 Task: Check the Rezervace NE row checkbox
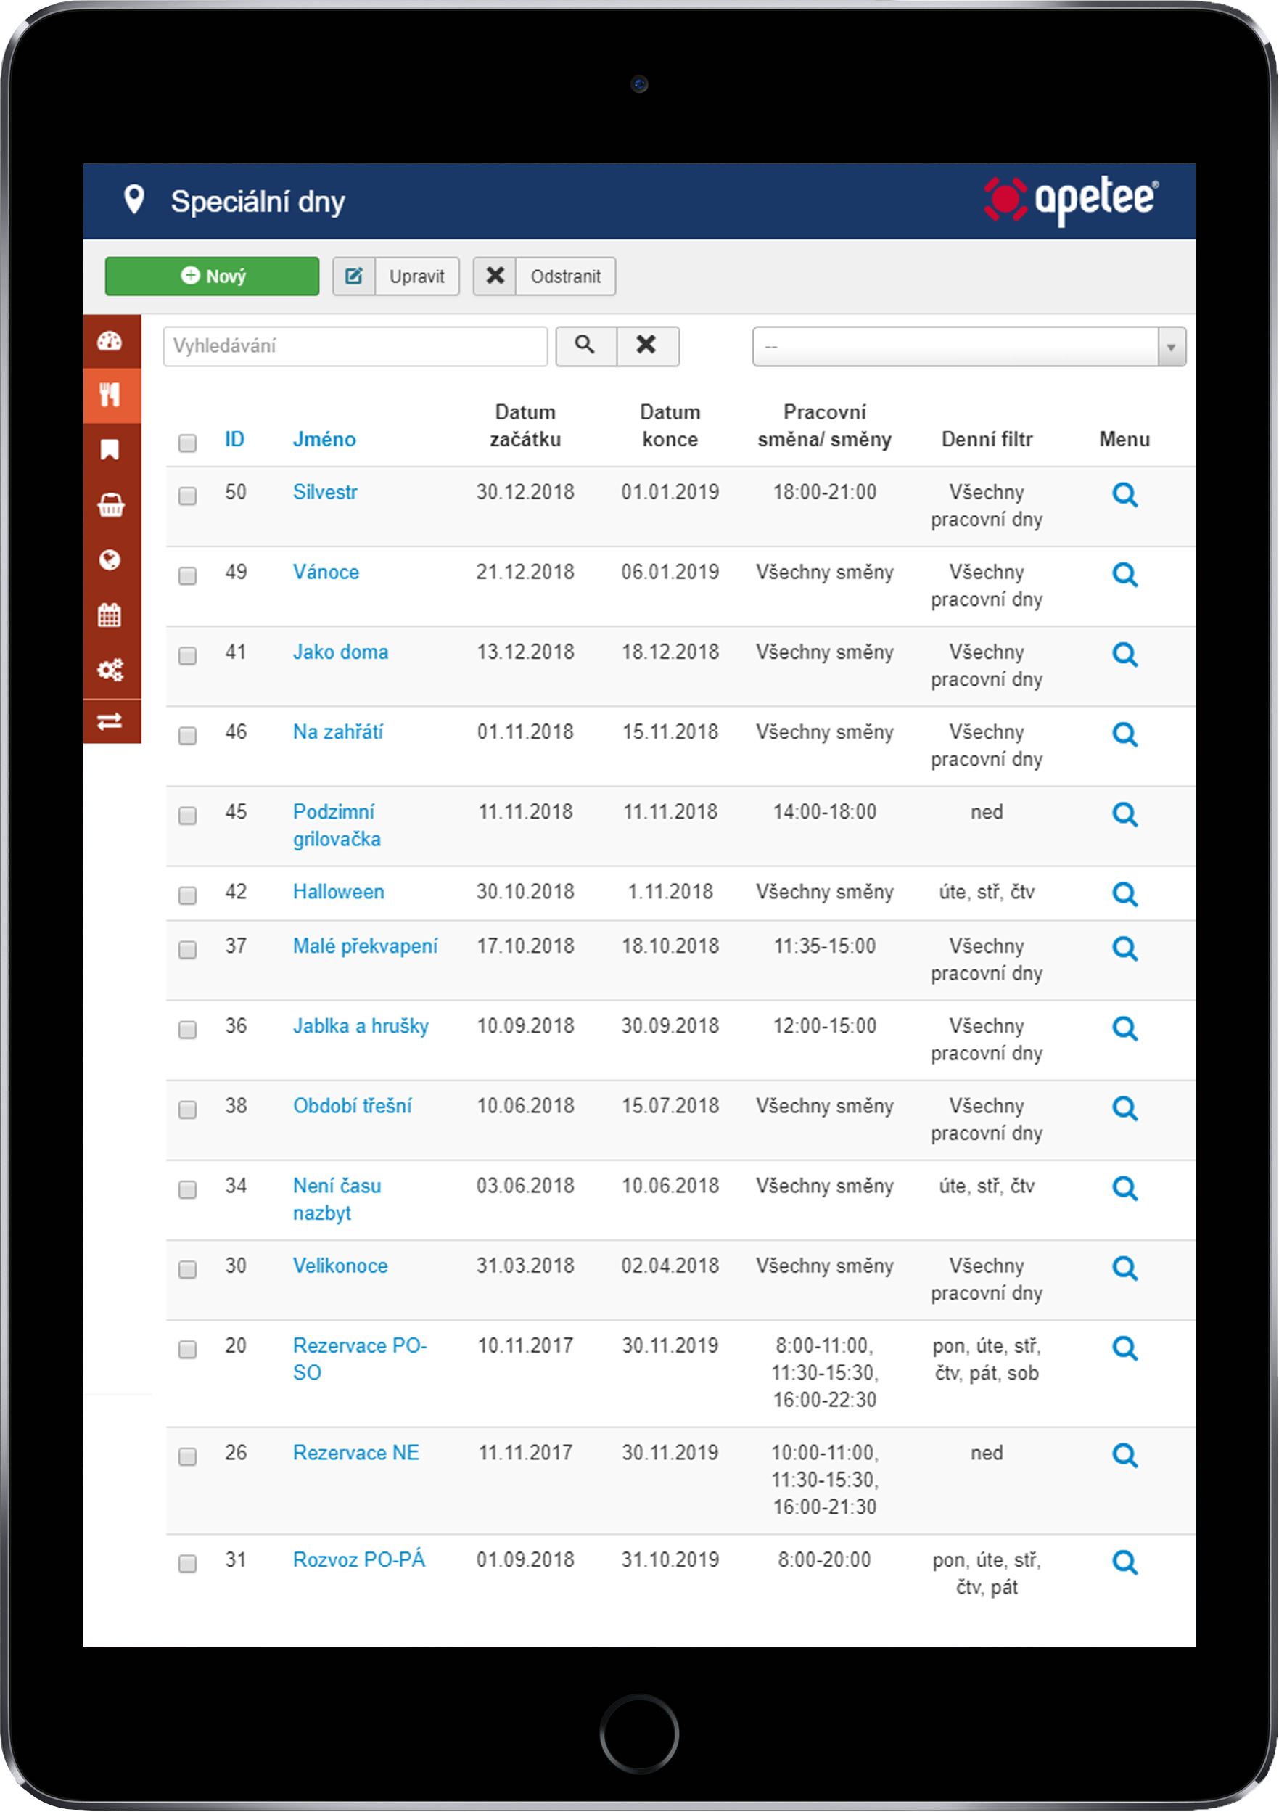point(187,1456)
